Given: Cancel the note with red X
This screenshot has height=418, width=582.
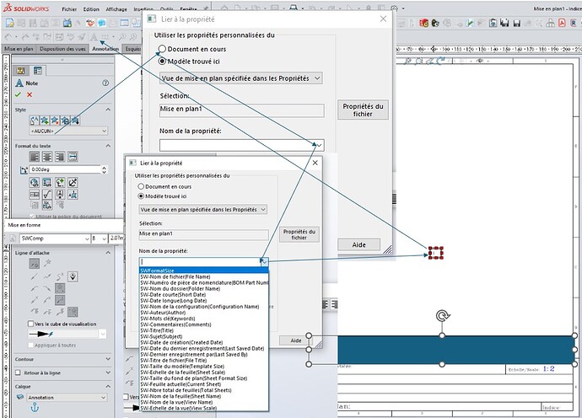Looking at the screenshot, I should click(x=30, y=94).
